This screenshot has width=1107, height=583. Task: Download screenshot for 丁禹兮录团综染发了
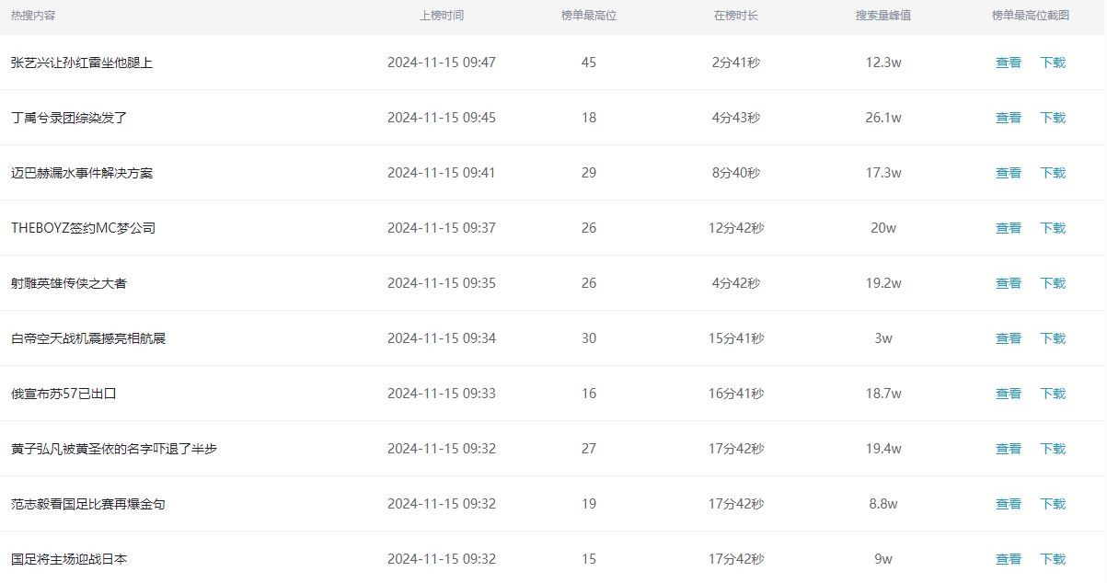(x=1053, y=118)
